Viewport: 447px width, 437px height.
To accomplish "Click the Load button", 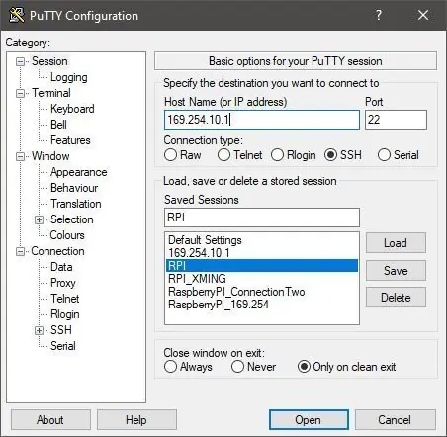I will (x=396, y=243).
